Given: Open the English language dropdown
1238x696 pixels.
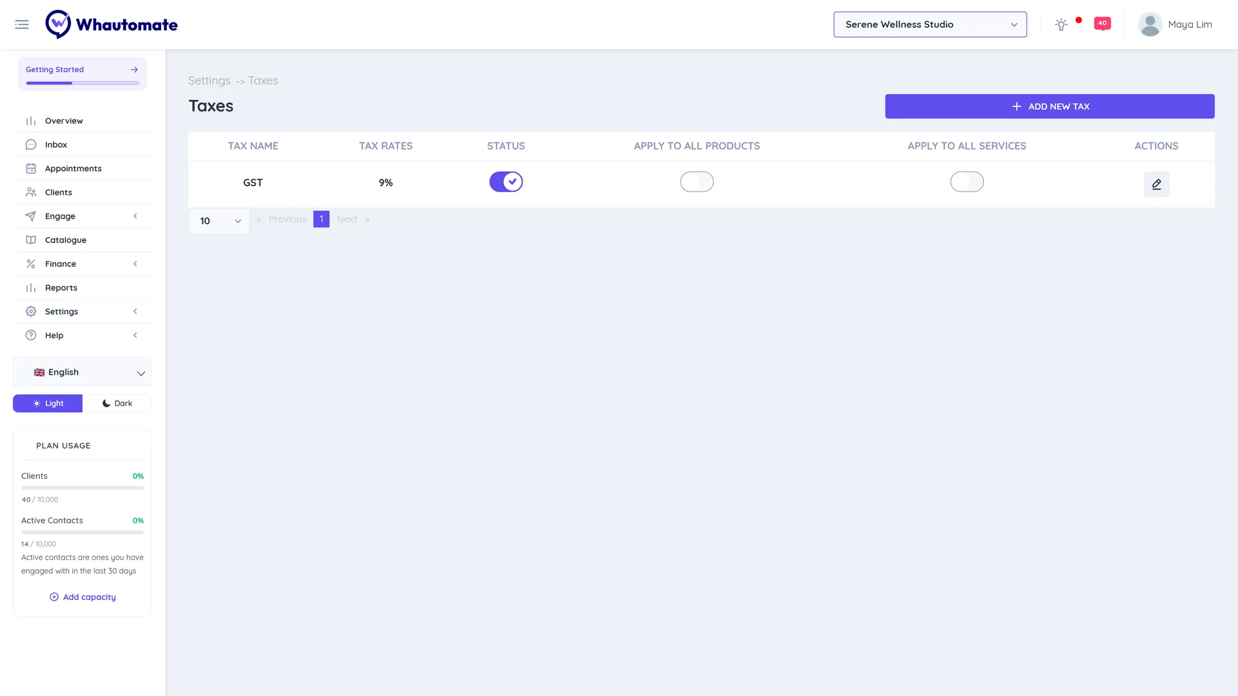Looking at the screenshot, I should [83, 372].
